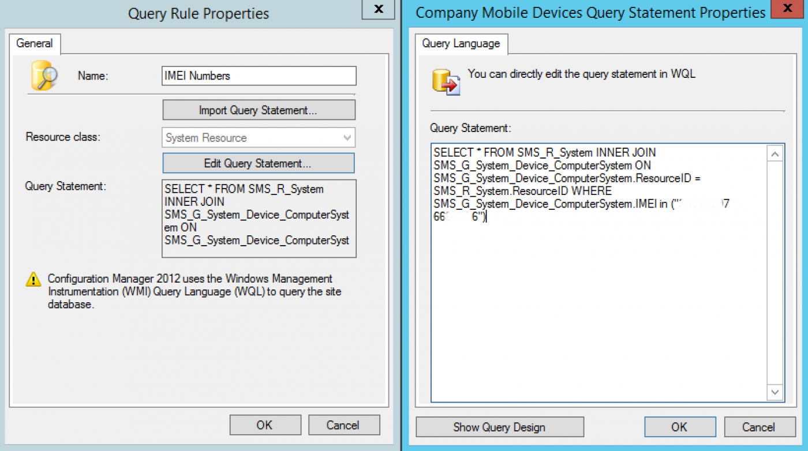This screenshot has width=808, height=451.
Task: Click the Name field showing IMEI Numbers
Action: click(x=259, y=76)
